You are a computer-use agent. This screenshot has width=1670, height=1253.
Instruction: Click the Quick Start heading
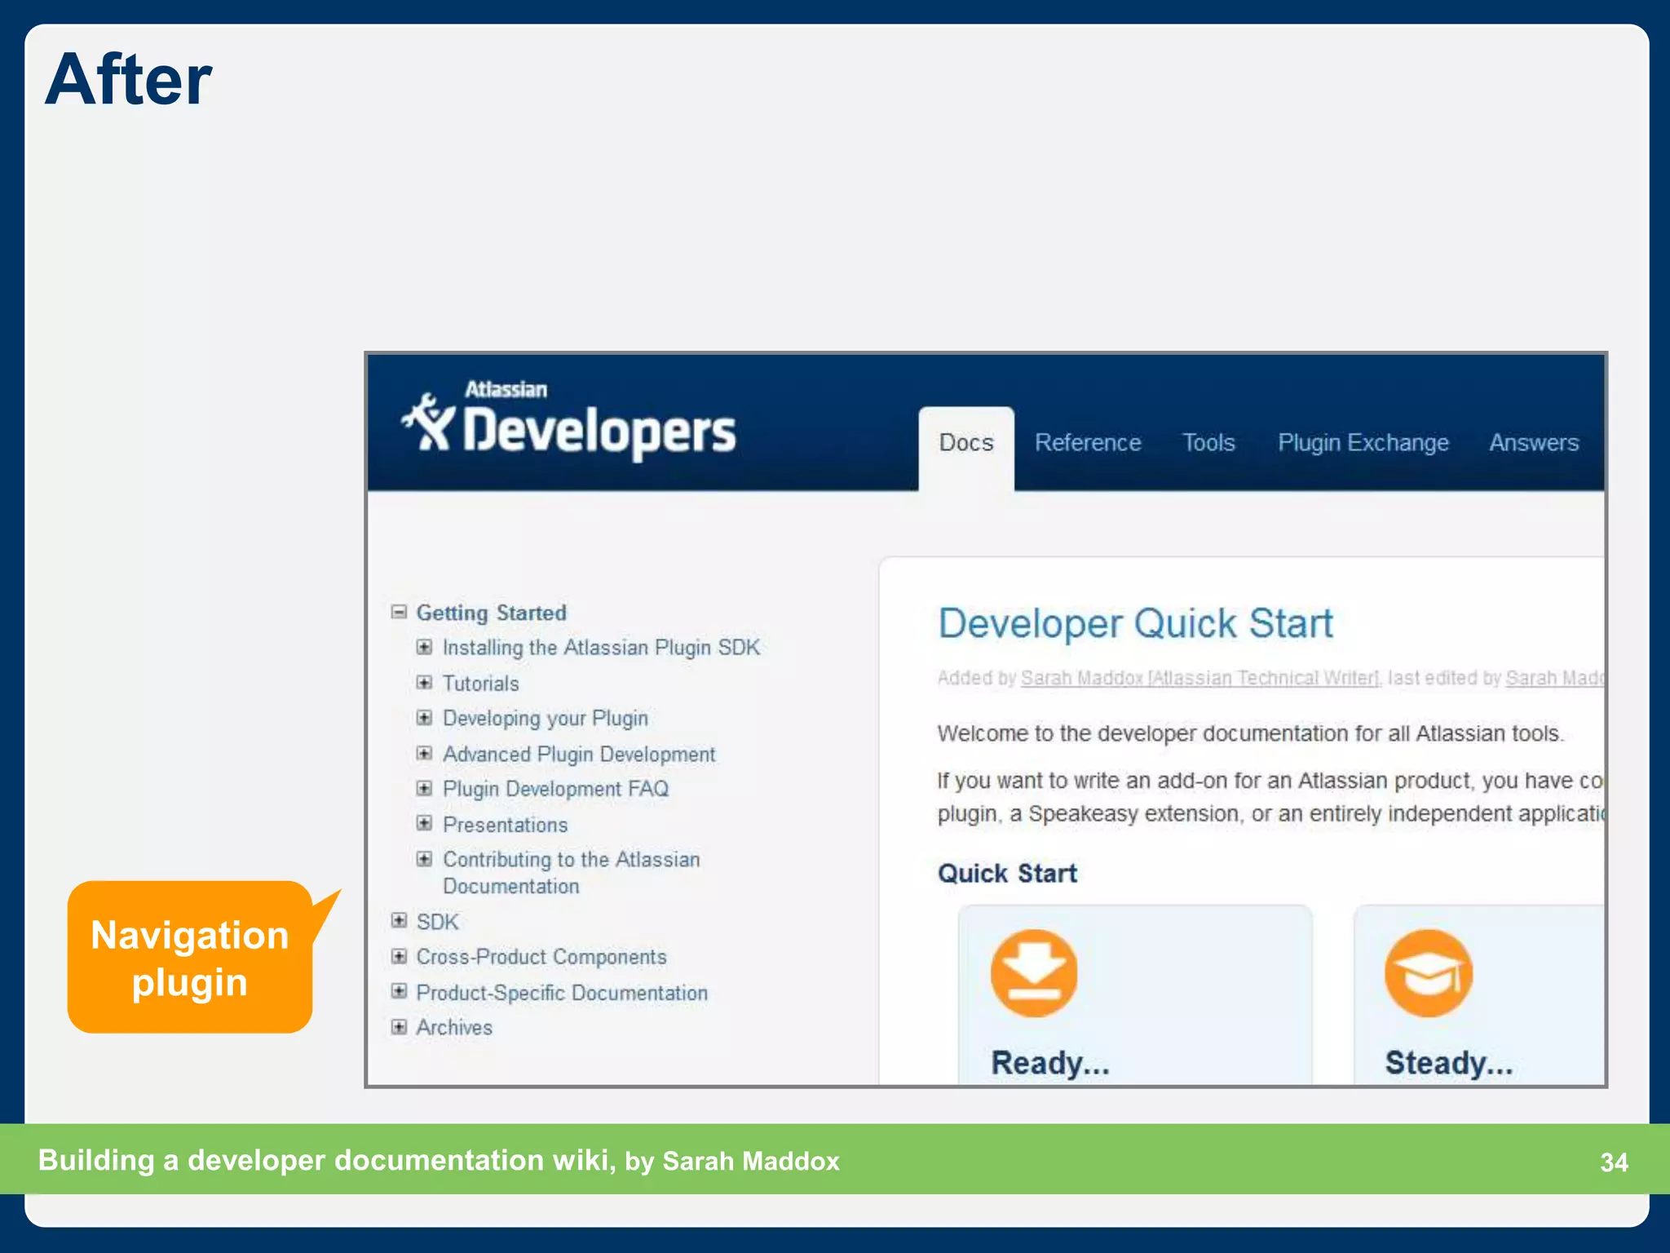tap(1007, 874)
